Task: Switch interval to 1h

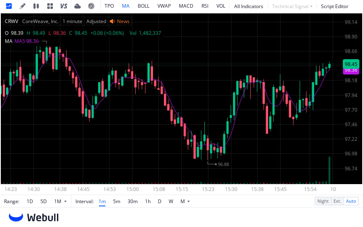Action: [x=148, y=202]
